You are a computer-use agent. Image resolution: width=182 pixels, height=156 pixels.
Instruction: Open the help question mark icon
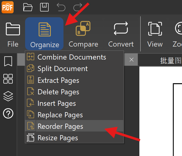(8, 113)
